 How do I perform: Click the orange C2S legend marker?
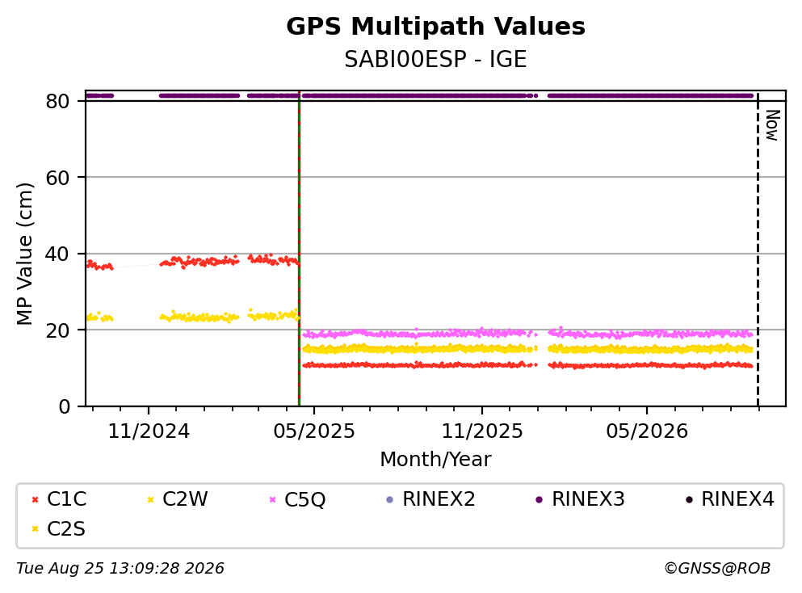[35, 528]
